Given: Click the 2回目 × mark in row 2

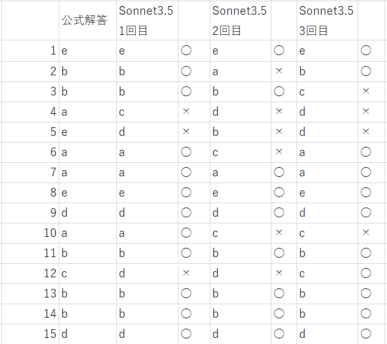Looking at the screenshot, I should [279, 71].
